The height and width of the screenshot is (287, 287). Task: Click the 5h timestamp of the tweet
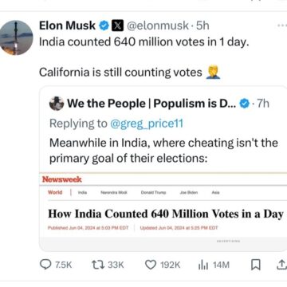[202, 26]
